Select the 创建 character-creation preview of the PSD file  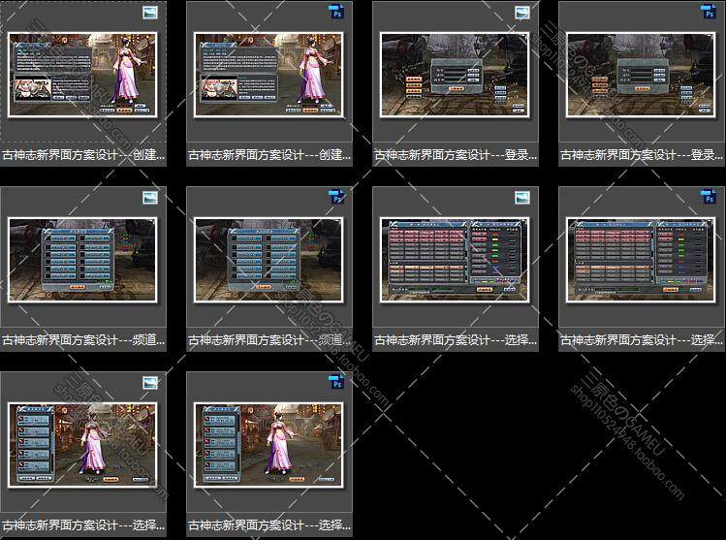pos(269,75)
